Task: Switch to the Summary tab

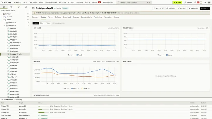Action: click(35, 17)
